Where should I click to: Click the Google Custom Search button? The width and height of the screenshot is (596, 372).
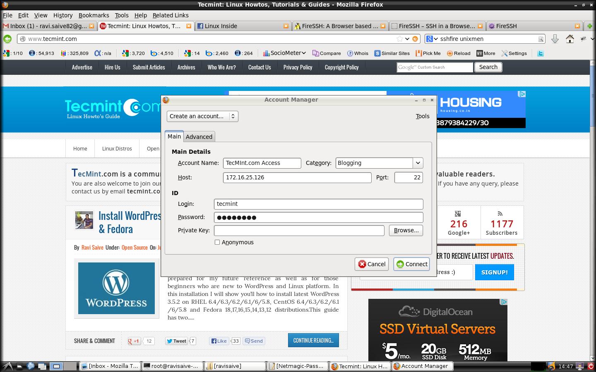488,67
